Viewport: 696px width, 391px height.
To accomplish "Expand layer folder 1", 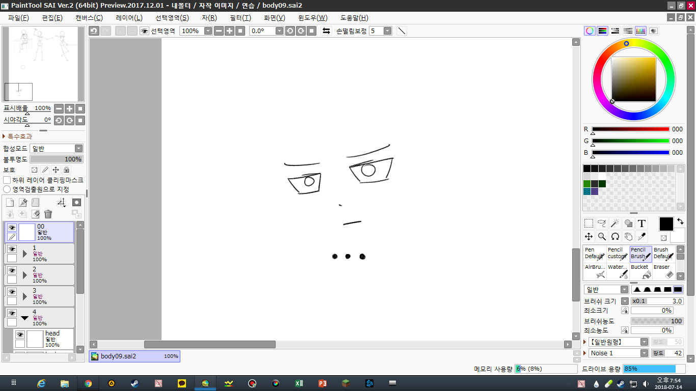I will (24, 254).
